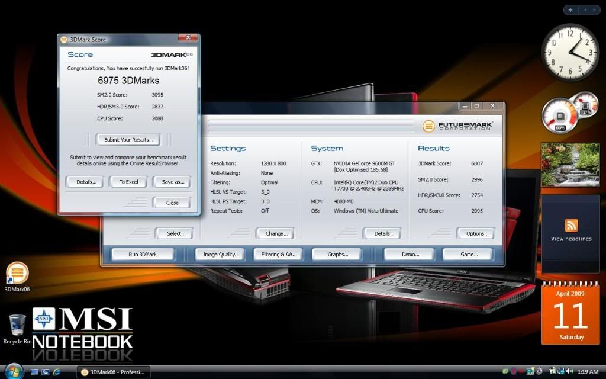Click the network connection tray icon
This screenshot has height=379, width=606.
click(x=561, y=371)
